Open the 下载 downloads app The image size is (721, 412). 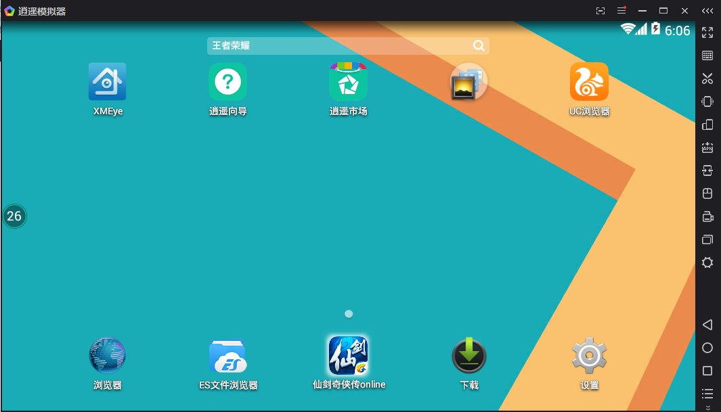coord(469,355)
